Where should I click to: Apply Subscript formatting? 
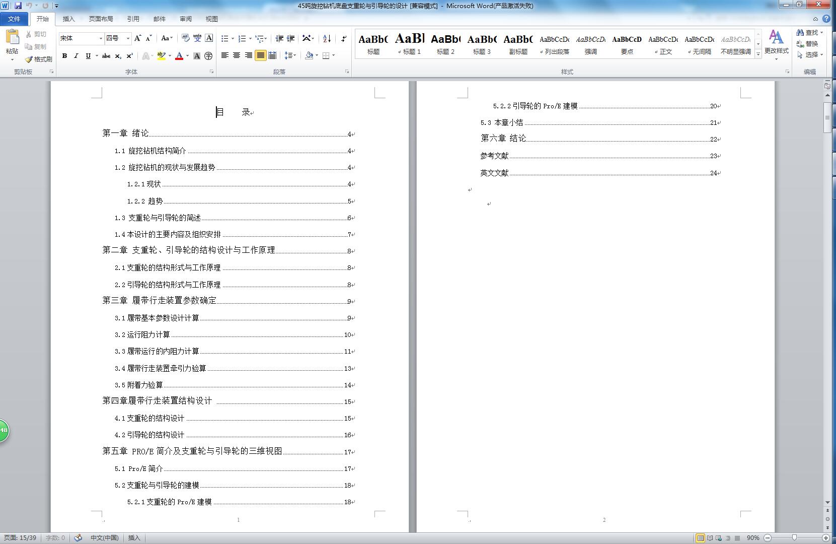pos(118,56)
